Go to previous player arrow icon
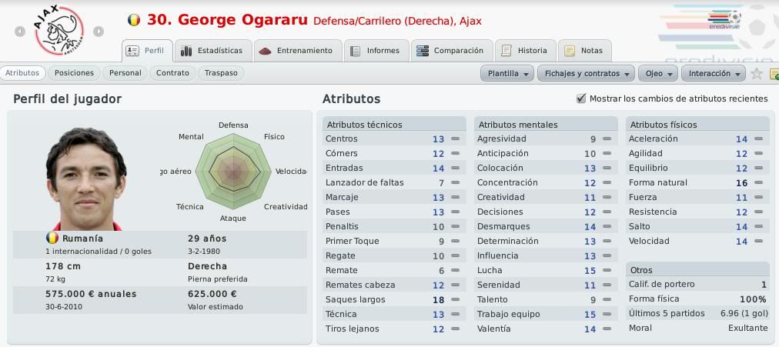779x347 pixels. click(20, 32)
